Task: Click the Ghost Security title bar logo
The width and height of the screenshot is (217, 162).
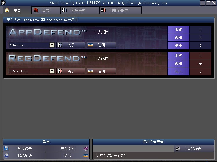Action: 3,3
